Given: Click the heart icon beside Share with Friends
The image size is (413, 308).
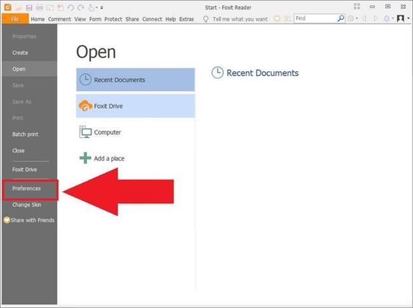Looking at the screenshot, I should 6,220.
